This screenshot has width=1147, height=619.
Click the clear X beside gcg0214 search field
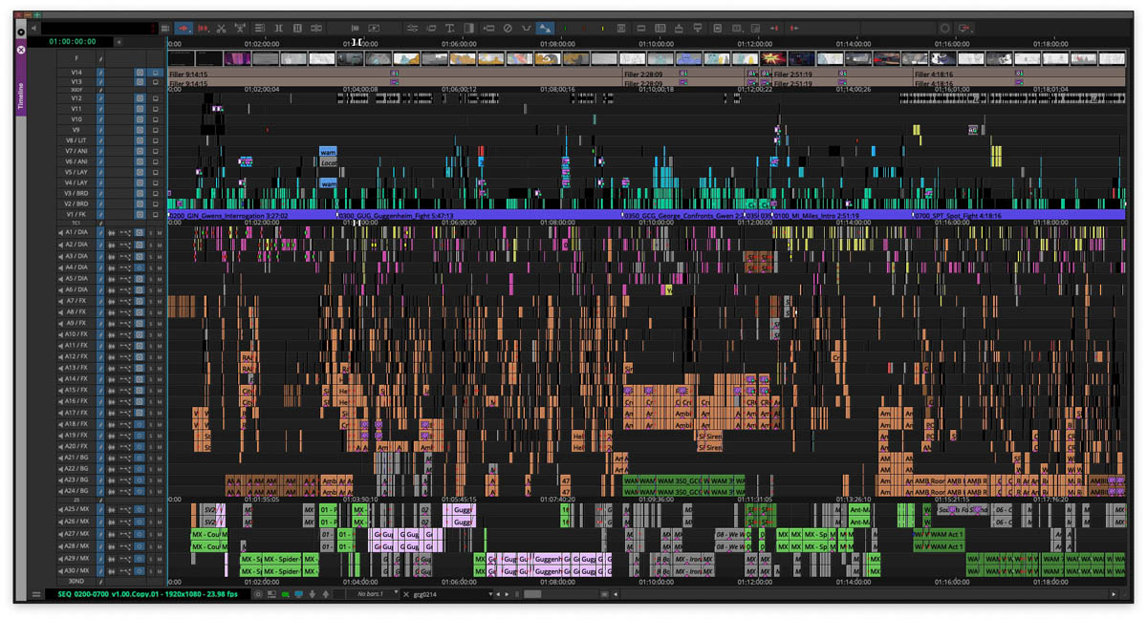coord(406,594)
